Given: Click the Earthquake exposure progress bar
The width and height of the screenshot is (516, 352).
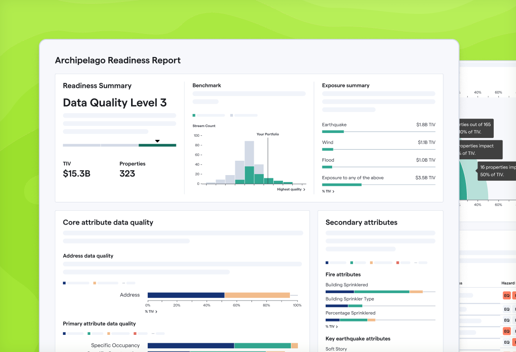Looking at the screenshot, I should point(378,132).
